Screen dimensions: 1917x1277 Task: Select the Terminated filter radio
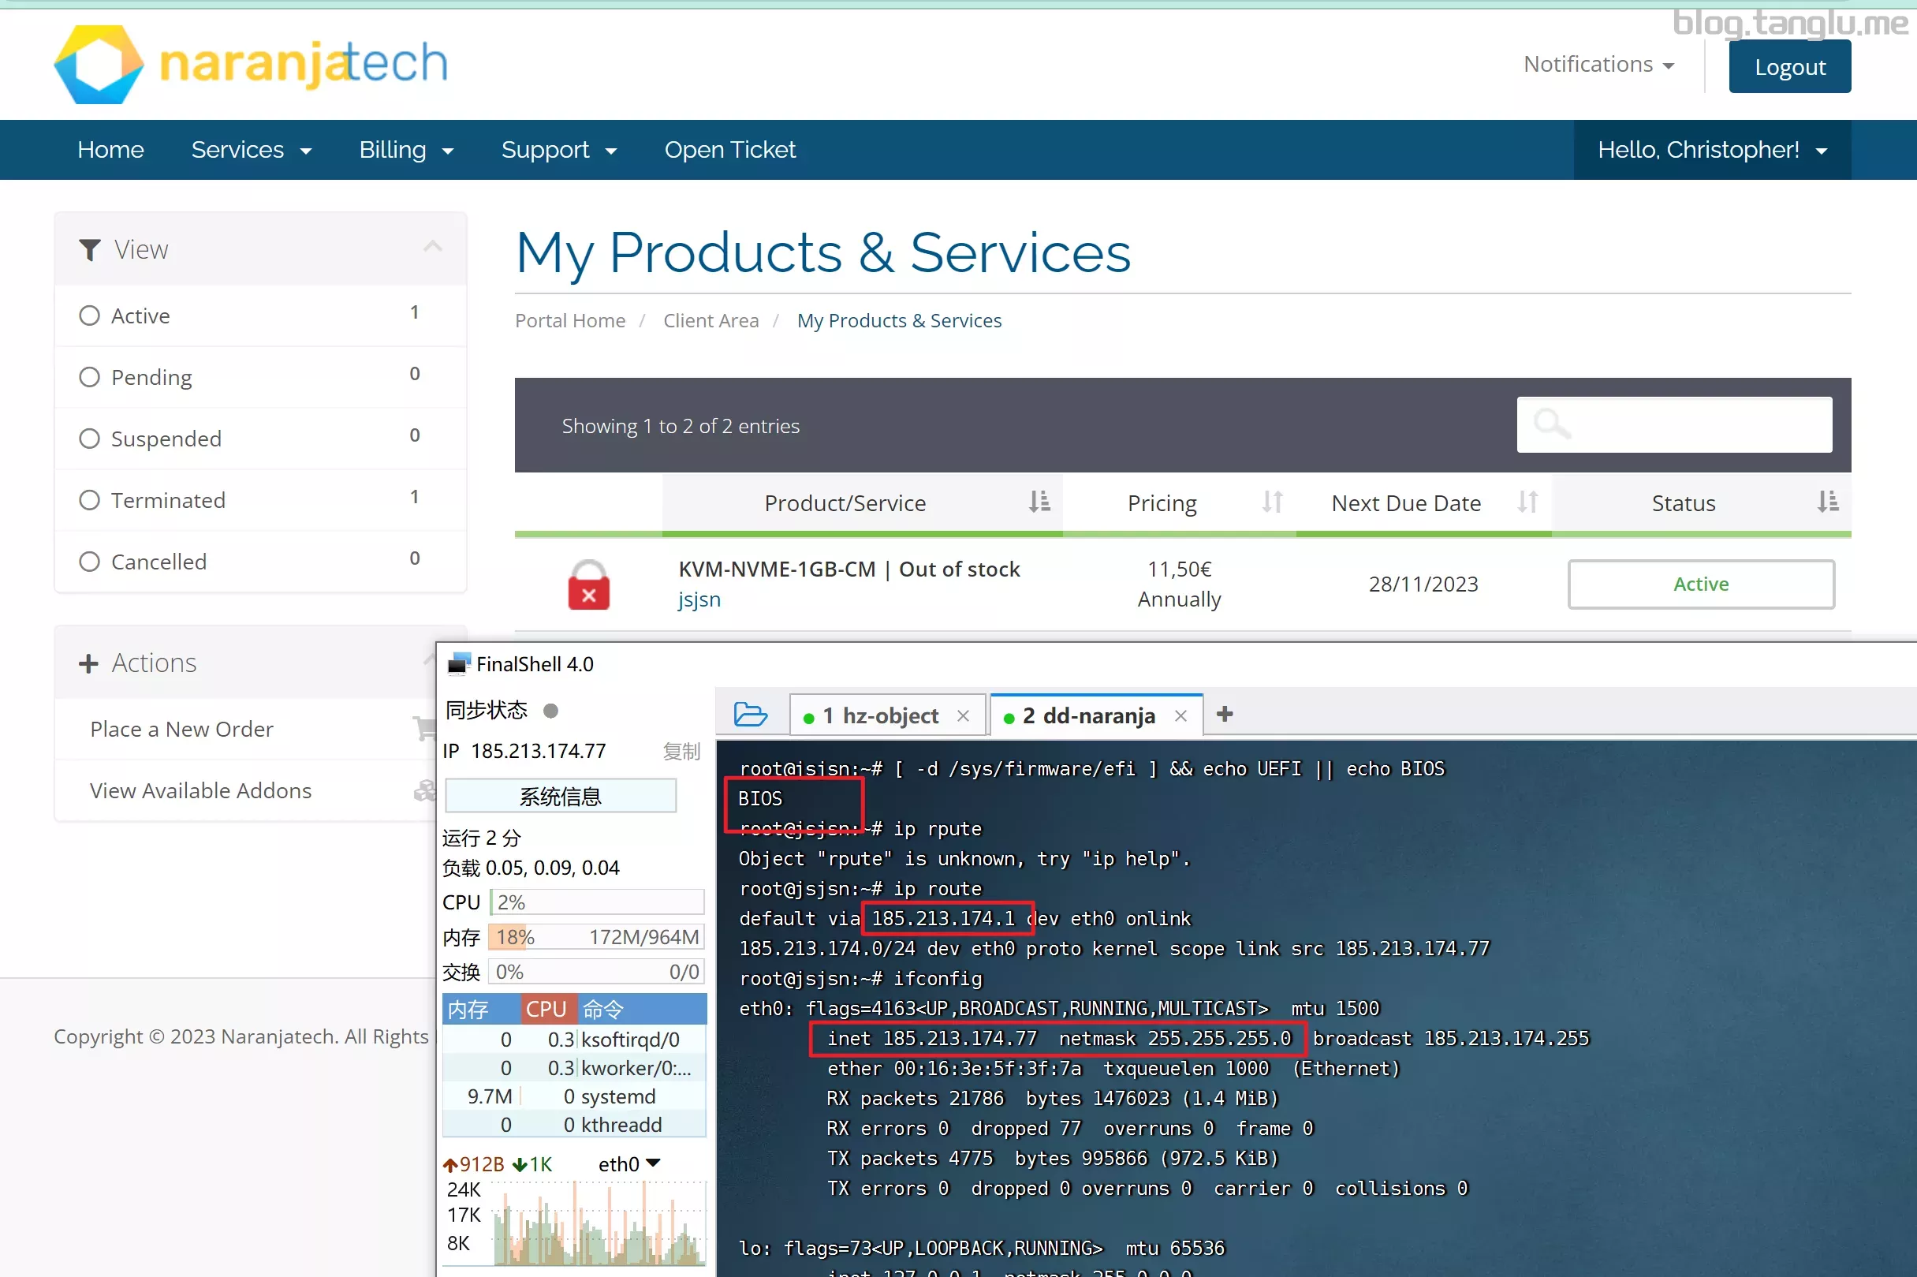(90, 500)
